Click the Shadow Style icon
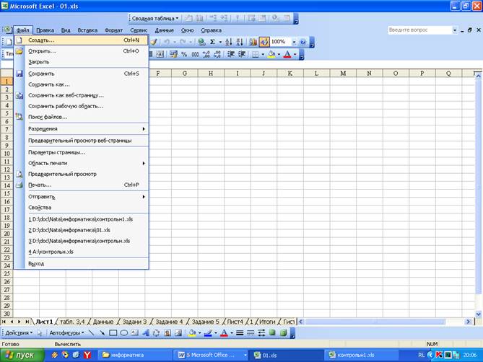 point(272,332)
